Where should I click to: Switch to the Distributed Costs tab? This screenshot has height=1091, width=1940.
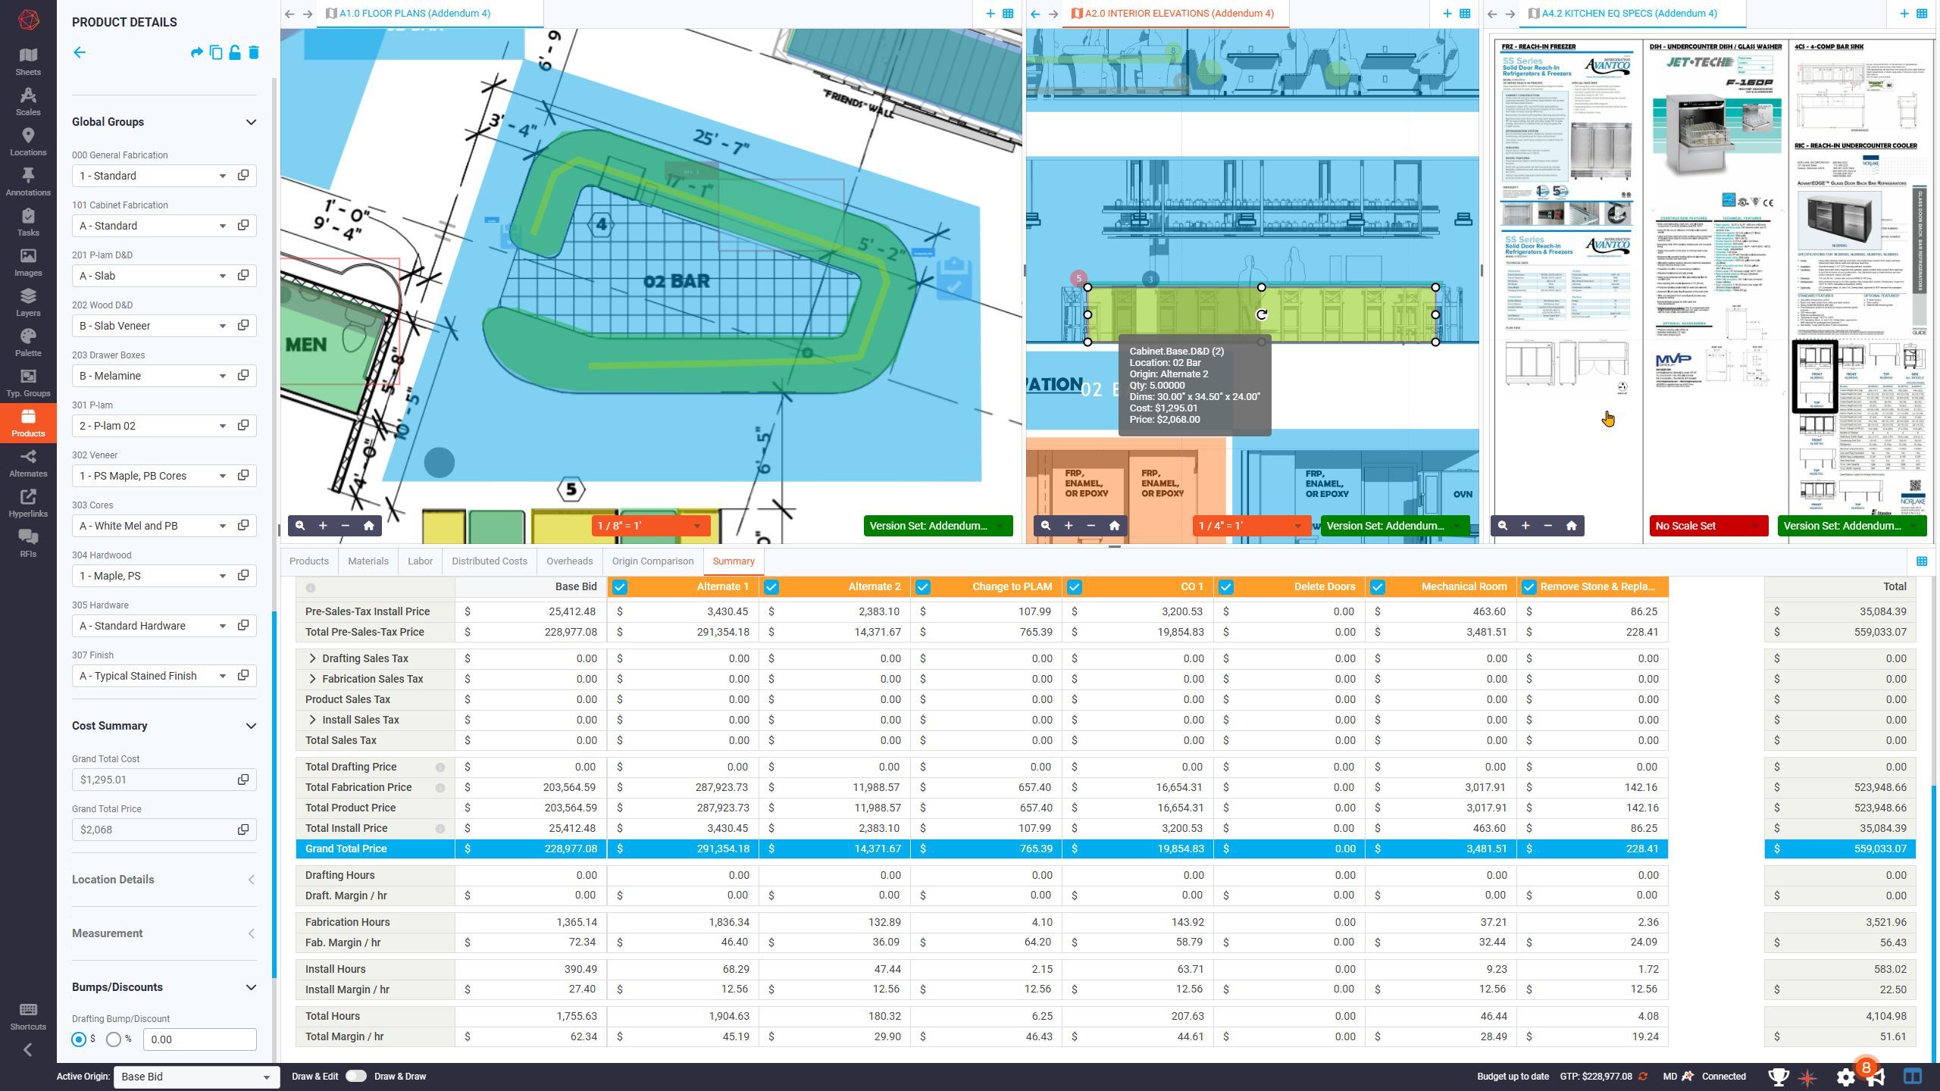click(489, 561)
